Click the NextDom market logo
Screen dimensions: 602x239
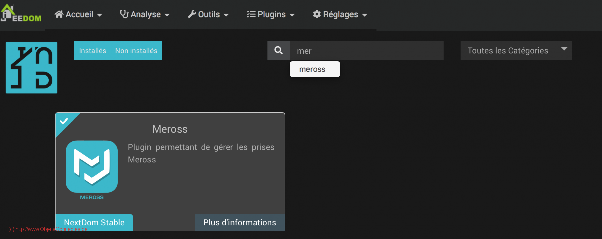31,68
